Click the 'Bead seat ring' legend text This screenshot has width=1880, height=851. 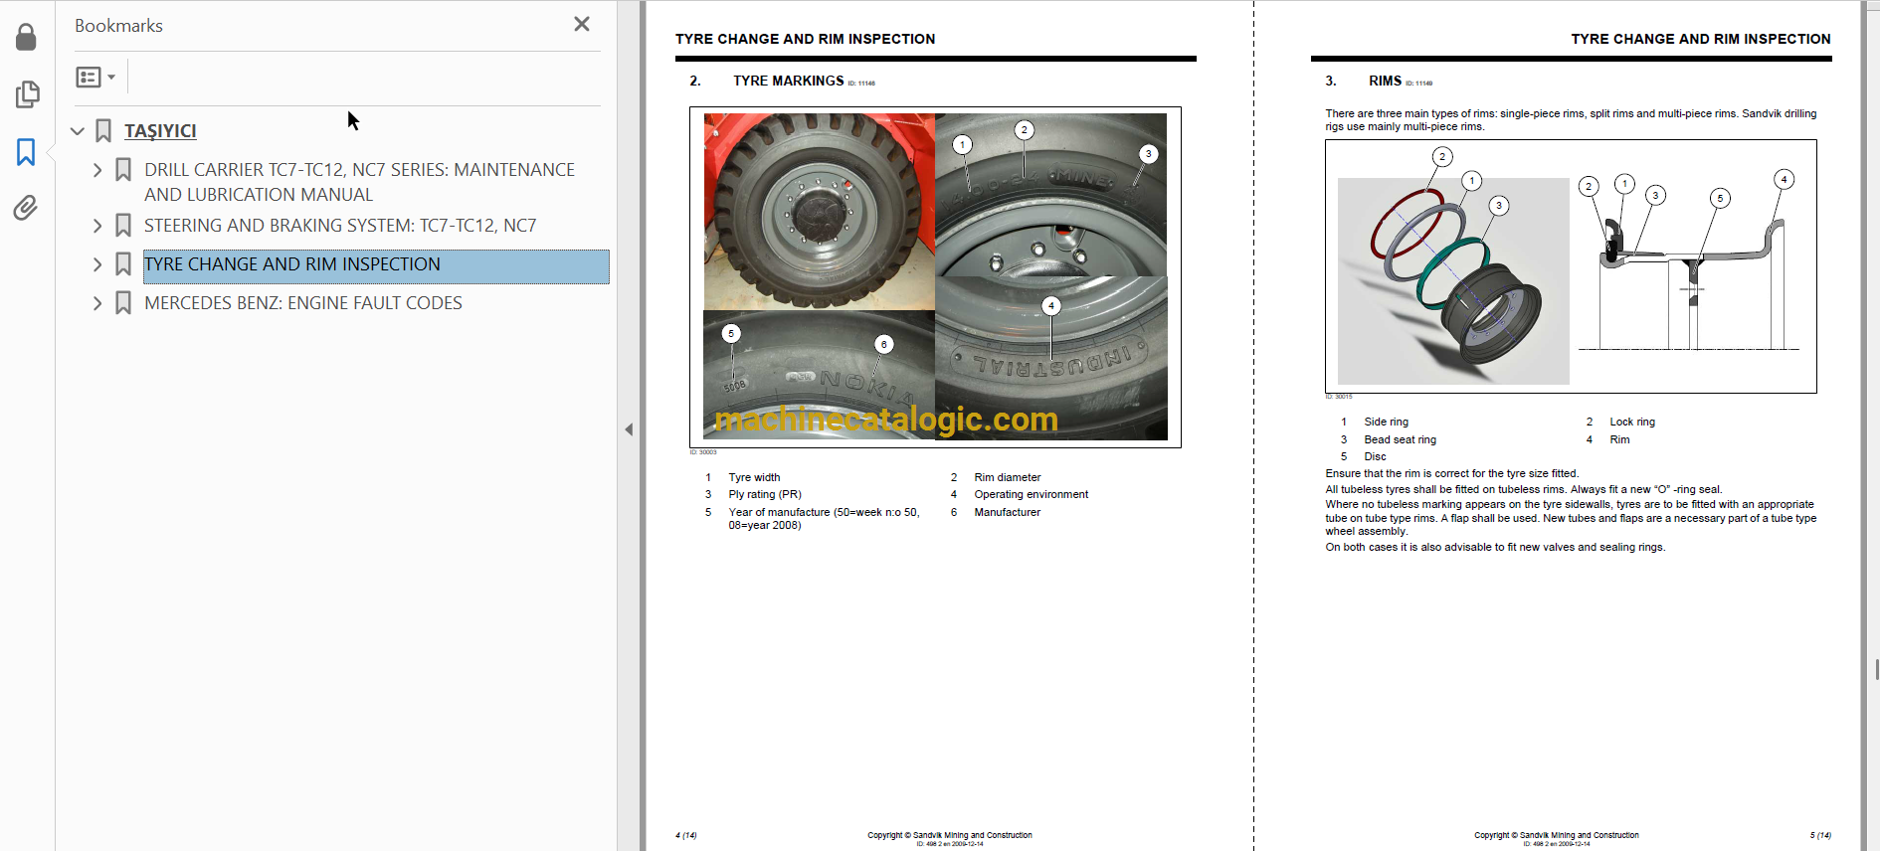point(1401,439)
